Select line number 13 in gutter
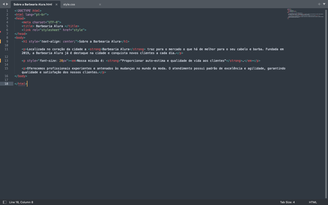 pyautogui.click(x=6, y=61)
